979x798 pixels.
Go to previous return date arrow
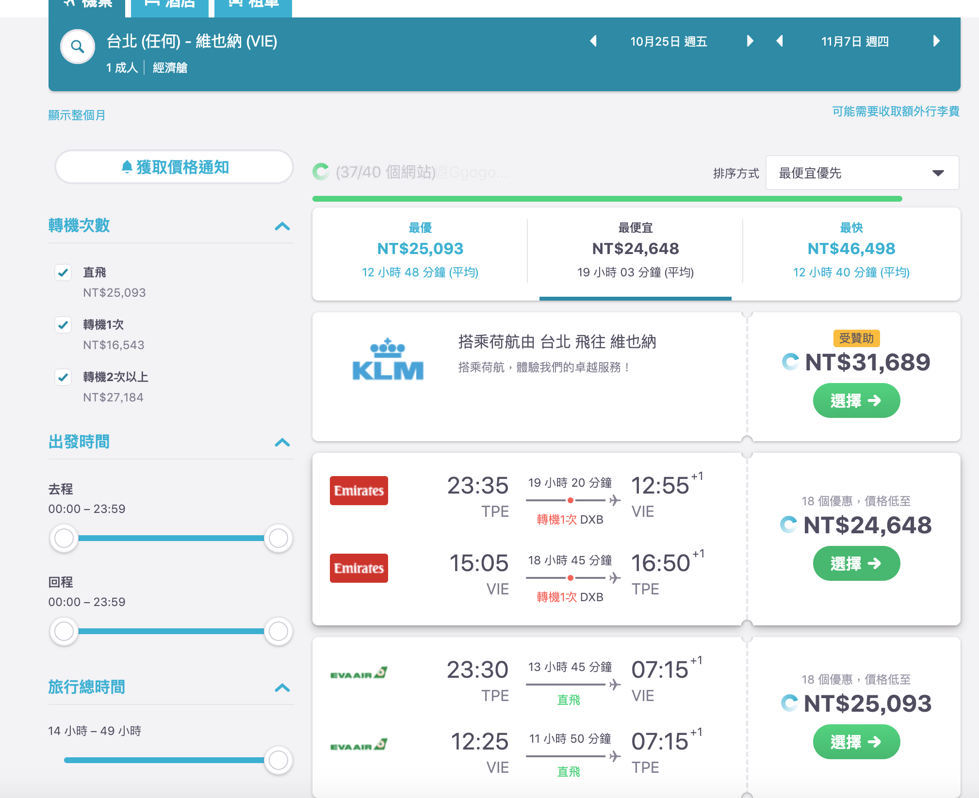tap(780, 41)
